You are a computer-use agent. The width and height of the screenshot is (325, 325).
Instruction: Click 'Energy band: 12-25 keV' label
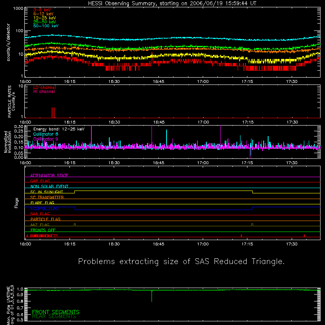pos(59,129)
